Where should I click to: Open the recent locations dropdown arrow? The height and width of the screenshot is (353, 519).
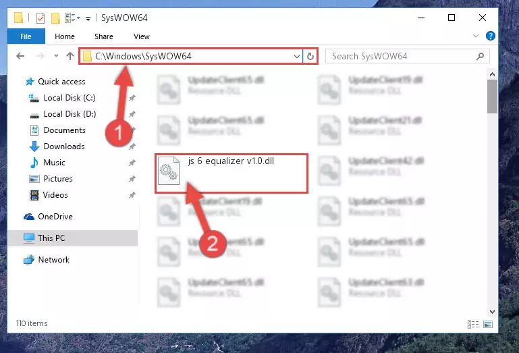(56, 55)
